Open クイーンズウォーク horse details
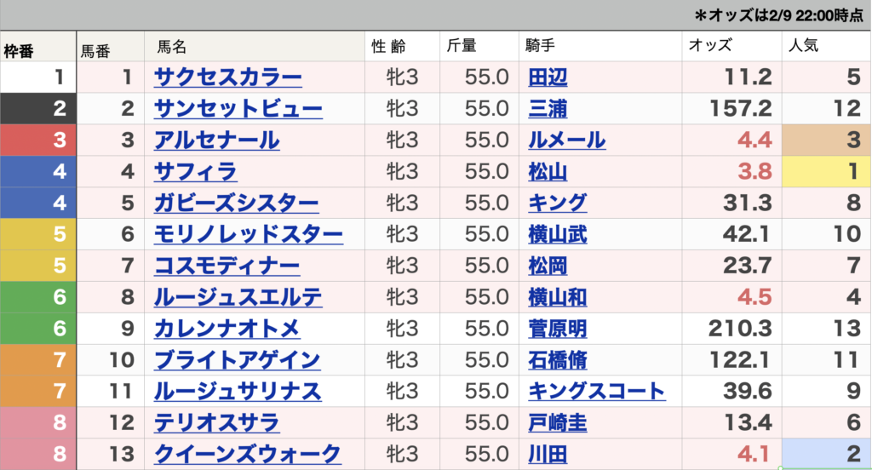The image size is (872, 470). 248,454
